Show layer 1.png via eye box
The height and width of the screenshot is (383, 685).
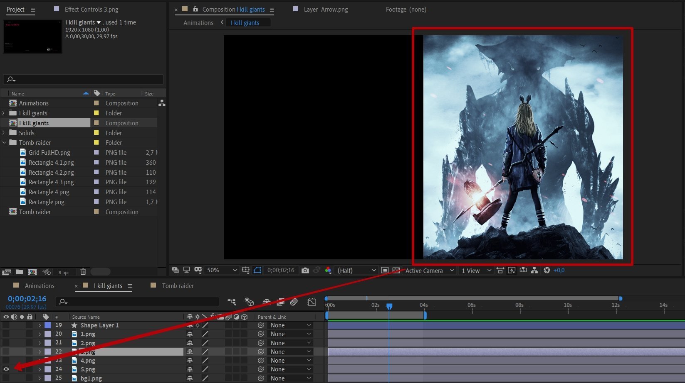[x=6, y=334]
